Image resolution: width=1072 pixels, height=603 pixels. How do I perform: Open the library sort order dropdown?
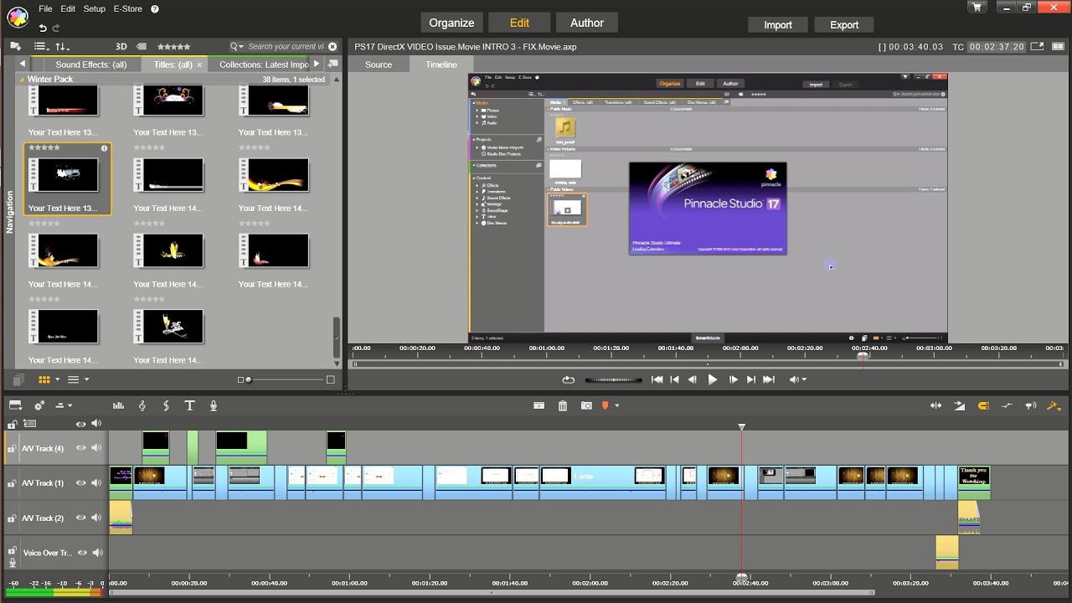63,47
